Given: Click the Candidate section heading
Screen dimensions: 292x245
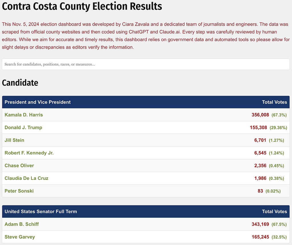Looking at the screenshot, I should coord(20,83).
